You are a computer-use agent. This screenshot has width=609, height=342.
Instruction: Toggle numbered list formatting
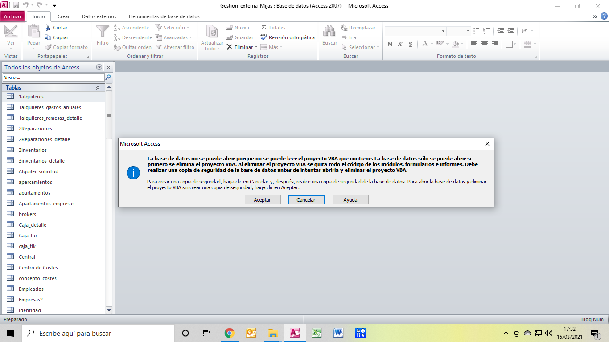tap(486, 31)
